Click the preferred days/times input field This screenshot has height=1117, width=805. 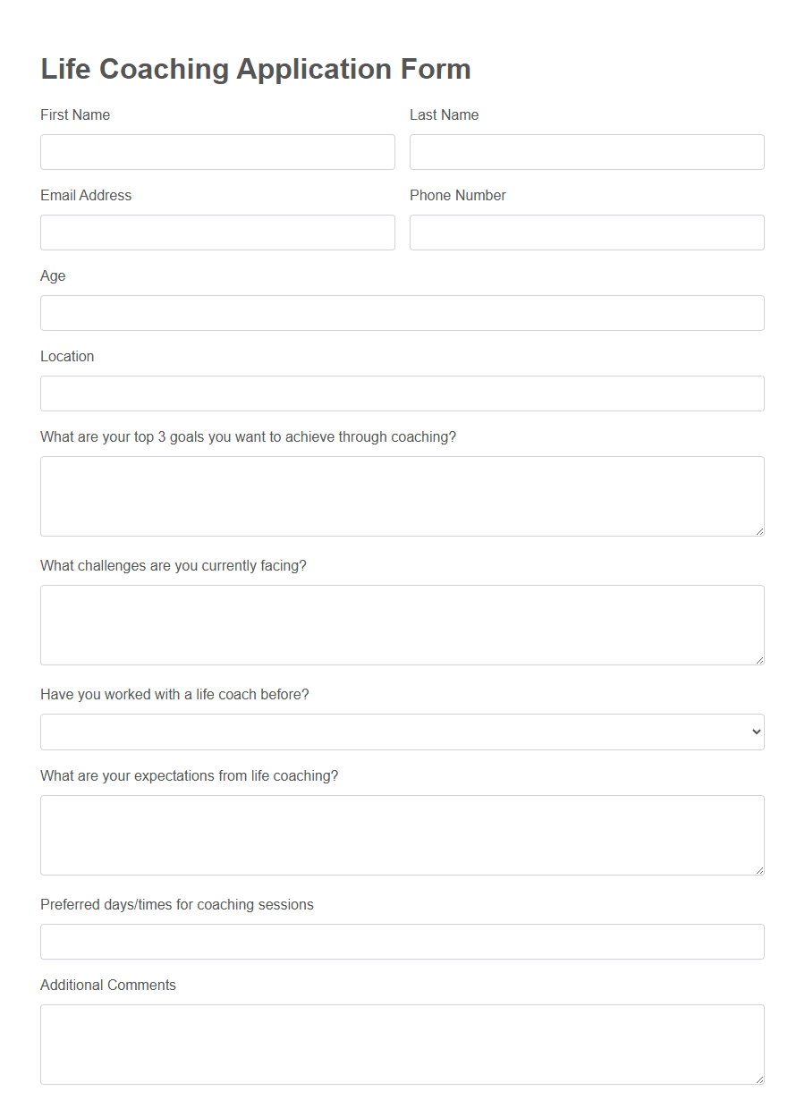click(402, 941)
